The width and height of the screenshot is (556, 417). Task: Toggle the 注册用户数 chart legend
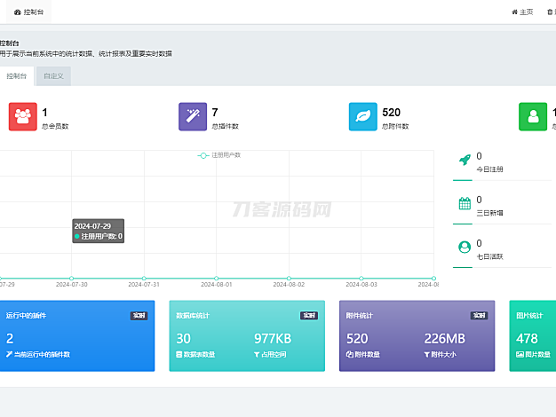pos(218,155)
